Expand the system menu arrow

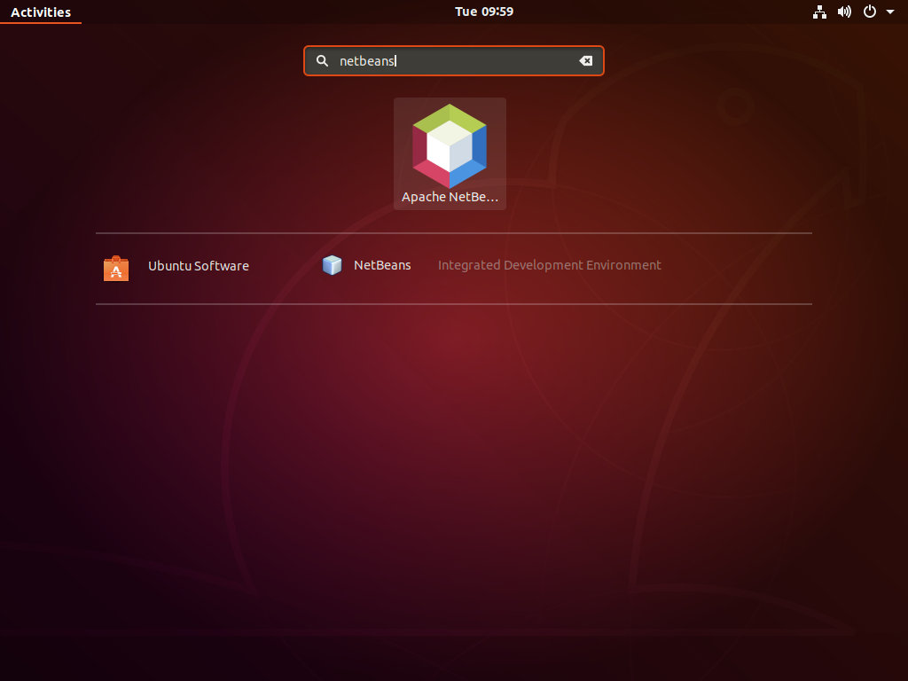point(890,12)
